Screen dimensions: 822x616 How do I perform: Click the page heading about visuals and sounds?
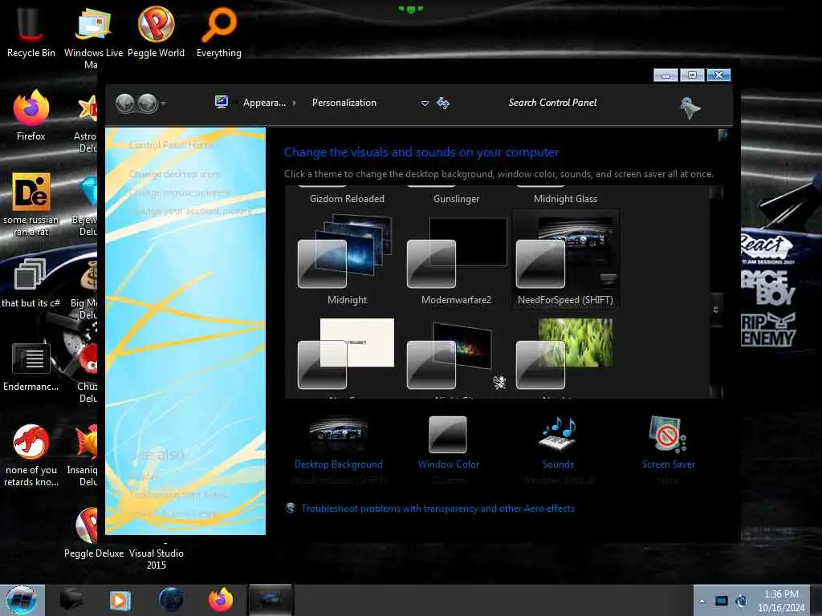421,152
